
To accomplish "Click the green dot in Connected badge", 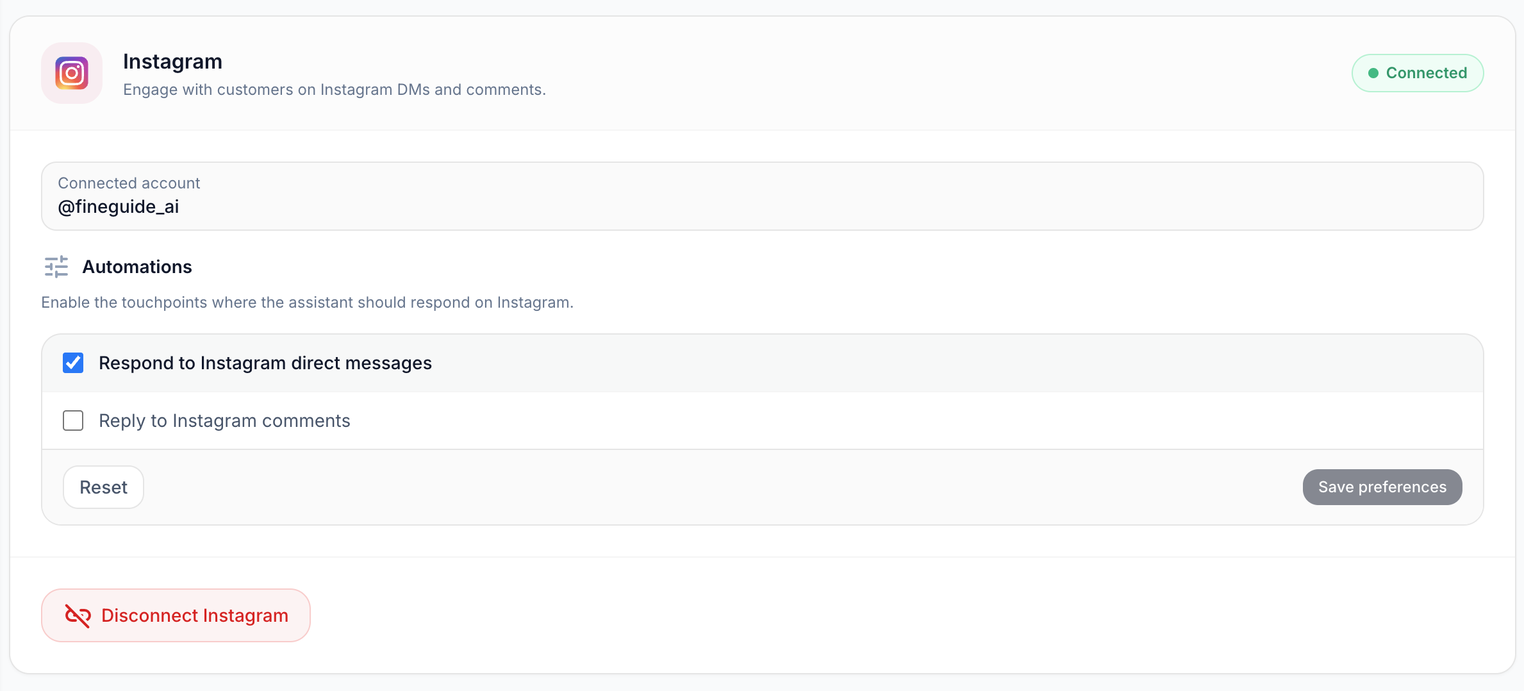I will (x=1373, y=73).
